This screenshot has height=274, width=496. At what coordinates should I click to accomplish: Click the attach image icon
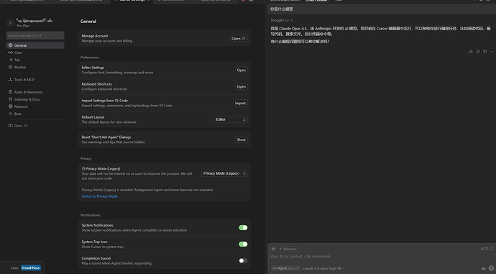(x=483, y=268)
